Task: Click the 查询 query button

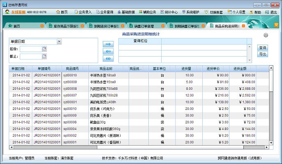Action: point(263,48)
